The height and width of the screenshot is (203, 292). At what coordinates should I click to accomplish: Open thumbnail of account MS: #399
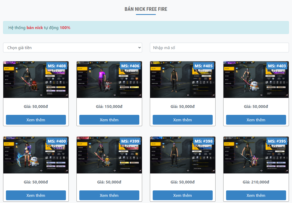tap(109, 155)
